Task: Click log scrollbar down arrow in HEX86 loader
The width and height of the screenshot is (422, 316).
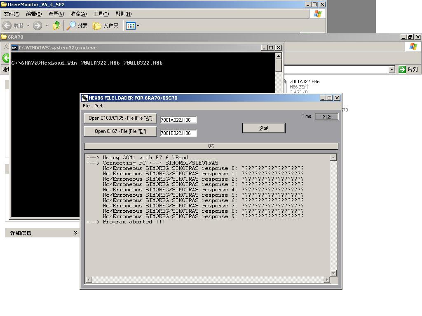Action: tap(333, 273)
